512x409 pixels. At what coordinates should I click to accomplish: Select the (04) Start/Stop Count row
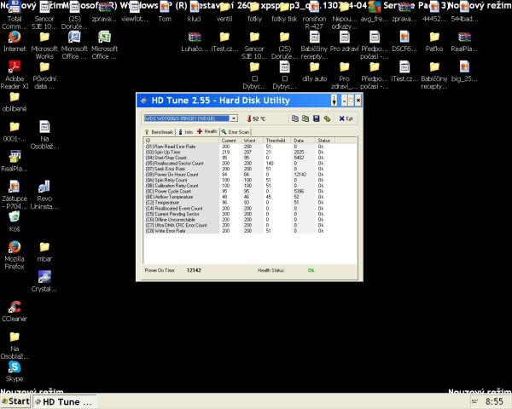240,158
